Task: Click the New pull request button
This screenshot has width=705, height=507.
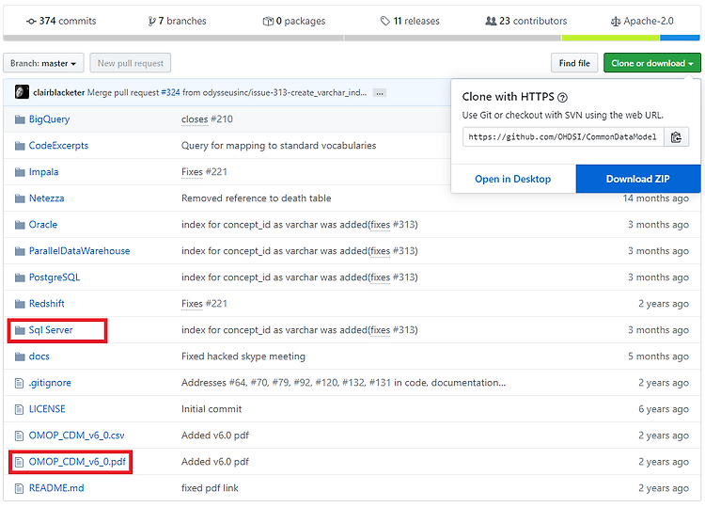Action: [x=131, y=63]
